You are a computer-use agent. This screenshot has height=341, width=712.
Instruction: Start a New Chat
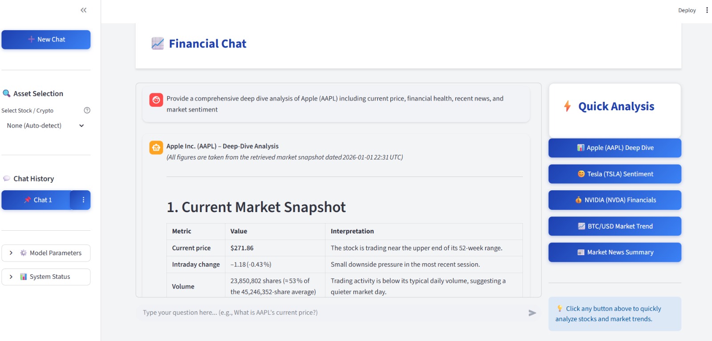click(46, 40)
